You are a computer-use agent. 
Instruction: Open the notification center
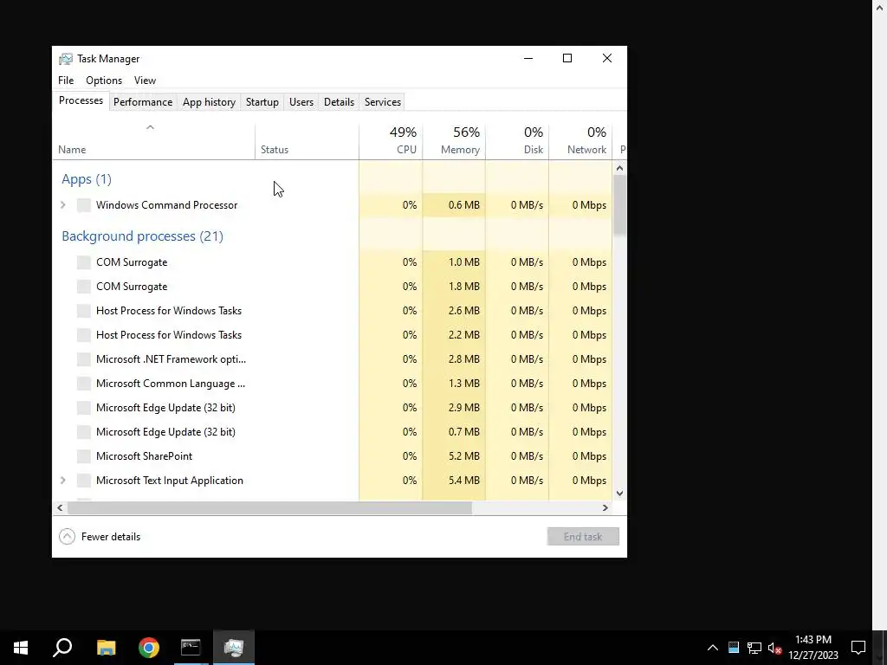858,648
